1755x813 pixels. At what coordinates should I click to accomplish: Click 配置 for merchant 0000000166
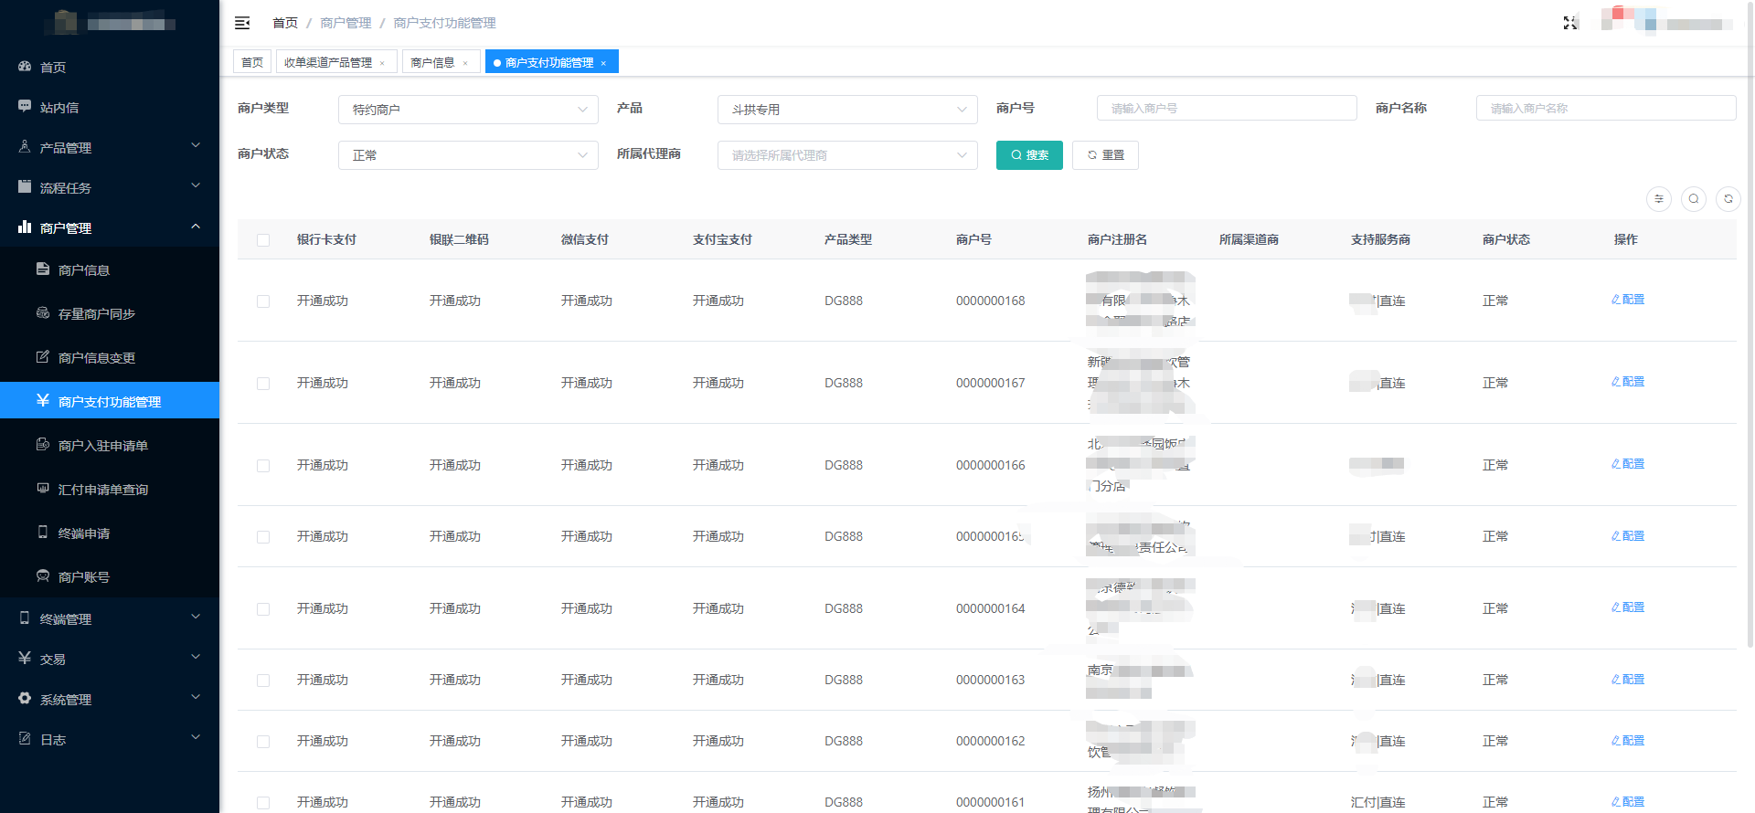tap(1628, 464)
